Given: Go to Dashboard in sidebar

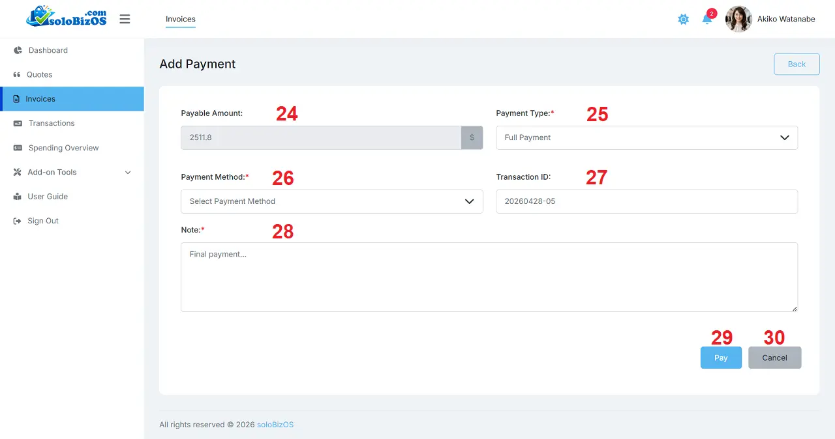Looking at the screenshot, I should coord(72,50).
